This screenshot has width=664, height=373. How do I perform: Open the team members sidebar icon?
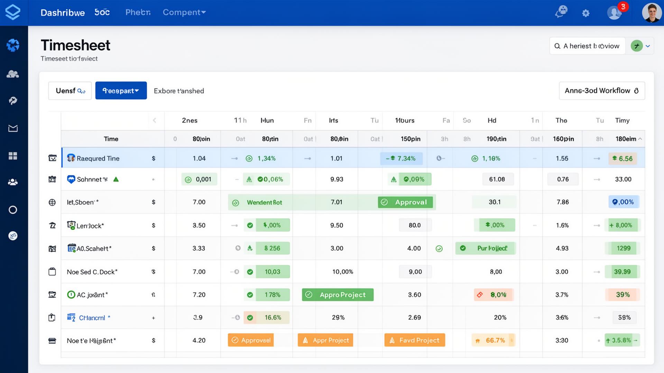pos(13,182)
